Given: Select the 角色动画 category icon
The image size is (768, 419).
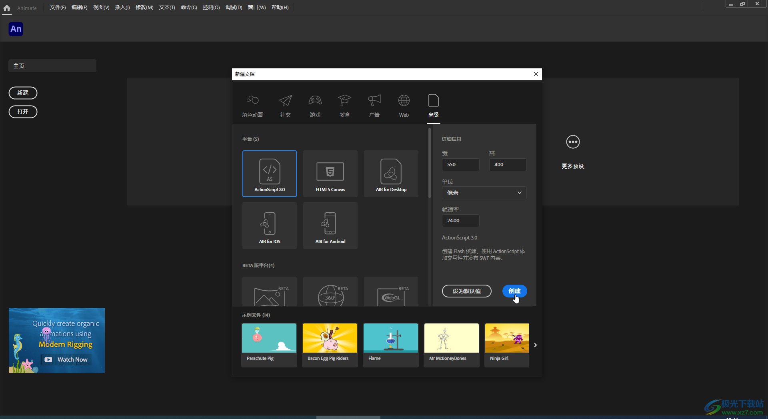Looking at the screenshot, I should tap(252, 100).
